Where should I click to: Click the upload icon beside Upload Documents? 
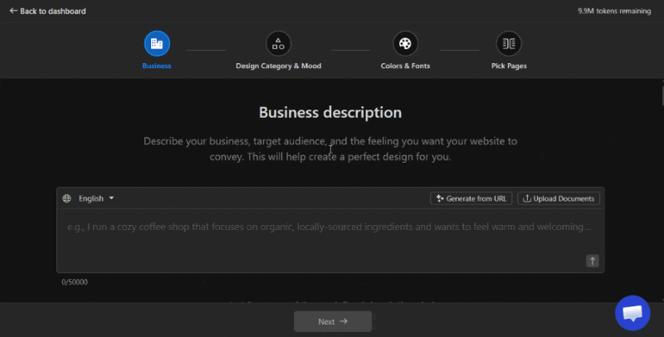[x=527, y=198]
